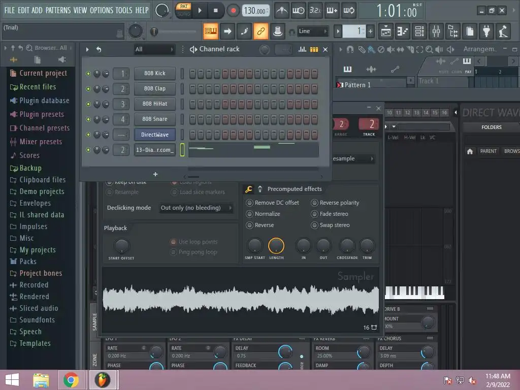Screen dimensions: 520x390
Task: Adjust the Channel rack swing knob
Action: click(x=264, y=50)
